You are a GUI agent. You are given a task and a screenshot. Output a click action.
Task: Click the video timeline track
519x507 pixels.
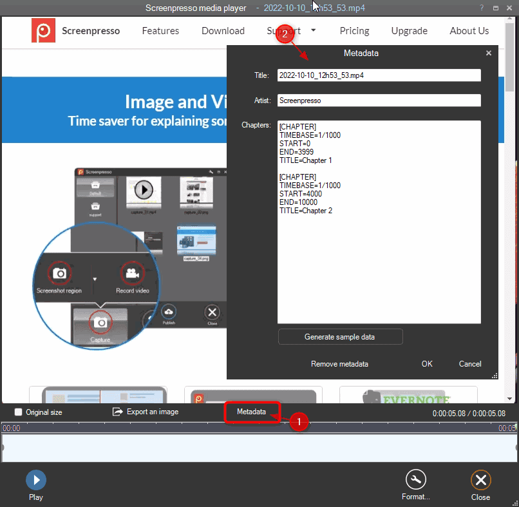[x=258, y=447]
